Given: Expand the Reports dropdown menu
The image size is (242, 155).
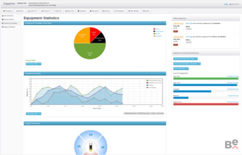Looking at the screenshot, I should point(20,11).
